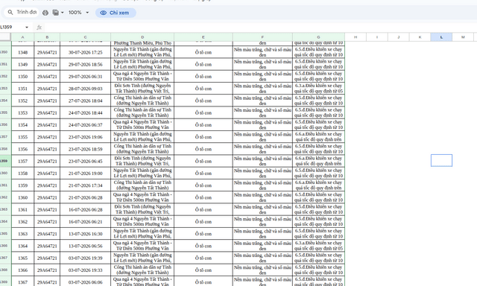Click cell with date 30-07-2026 17:25
Viewport: 477px width, 286px height.
click(x=86, y=52)
